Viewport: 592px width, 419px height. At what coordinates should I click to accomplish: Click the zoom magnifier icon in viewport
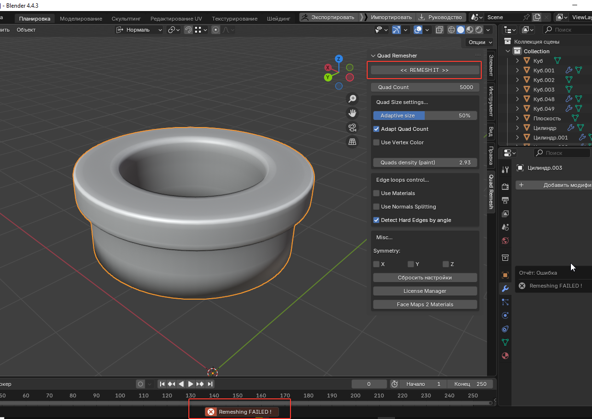click(x=352, y=99)
